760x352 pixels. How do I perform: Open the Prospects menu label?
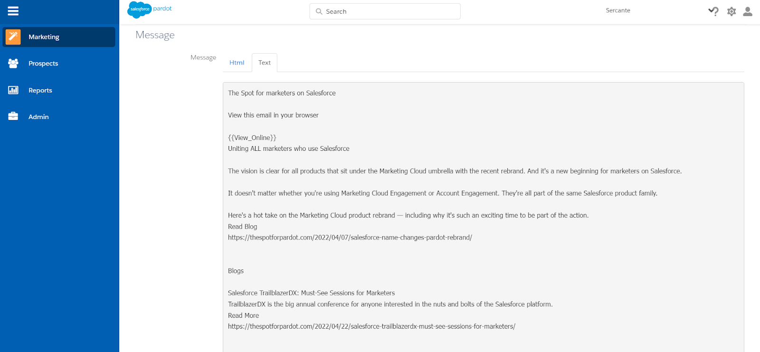pyautogui.click(x=43, y=64)
